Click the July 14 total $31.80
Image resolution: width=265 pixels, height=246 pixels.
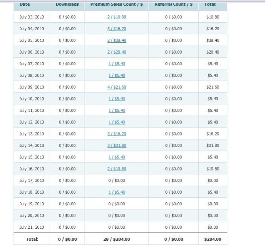click(213, 146)
